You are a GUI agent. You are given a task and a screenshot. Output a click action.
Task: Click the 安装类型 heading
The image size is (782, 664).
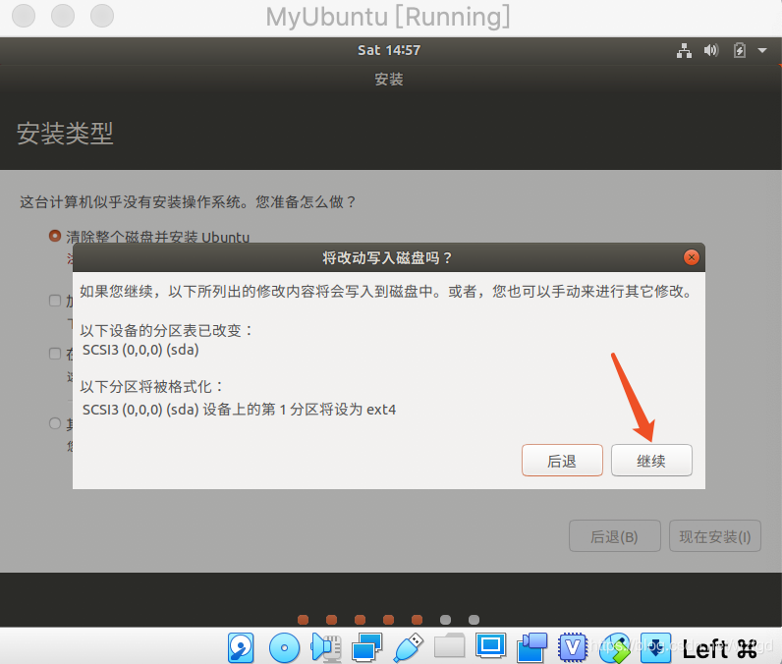(65, 134)
